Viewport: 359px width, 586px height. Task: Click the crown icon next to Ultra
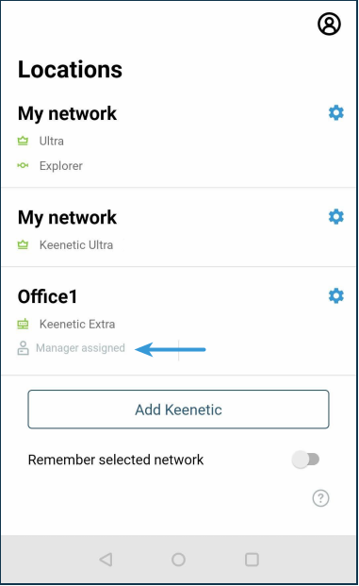tap(23, 141)
